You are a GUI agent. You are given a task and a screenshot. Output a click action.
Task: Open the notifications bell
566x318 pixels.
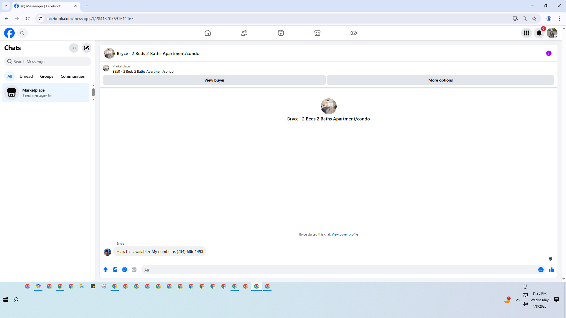539,33
